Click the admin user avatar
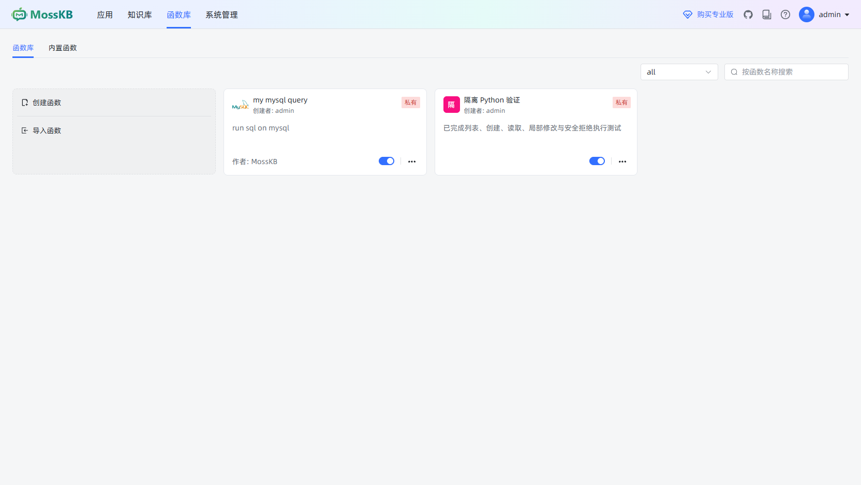The image size is (861, 485). 807,14
